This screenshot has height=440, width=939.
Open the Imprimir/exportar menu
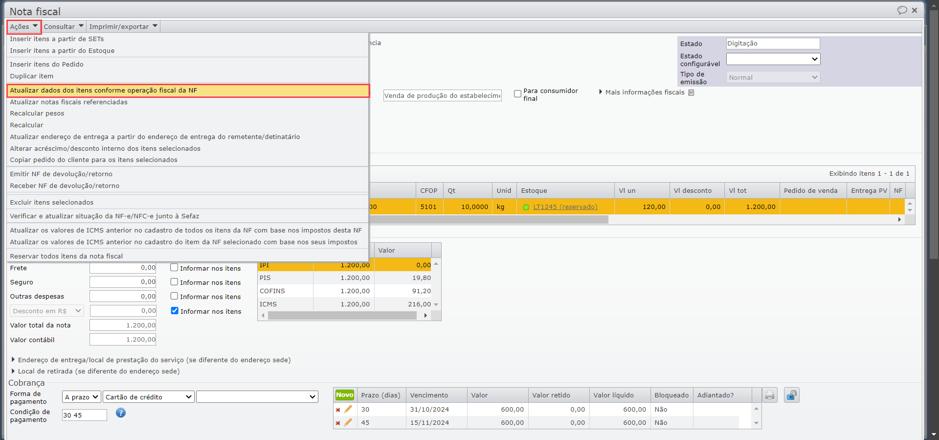[123, 26]
